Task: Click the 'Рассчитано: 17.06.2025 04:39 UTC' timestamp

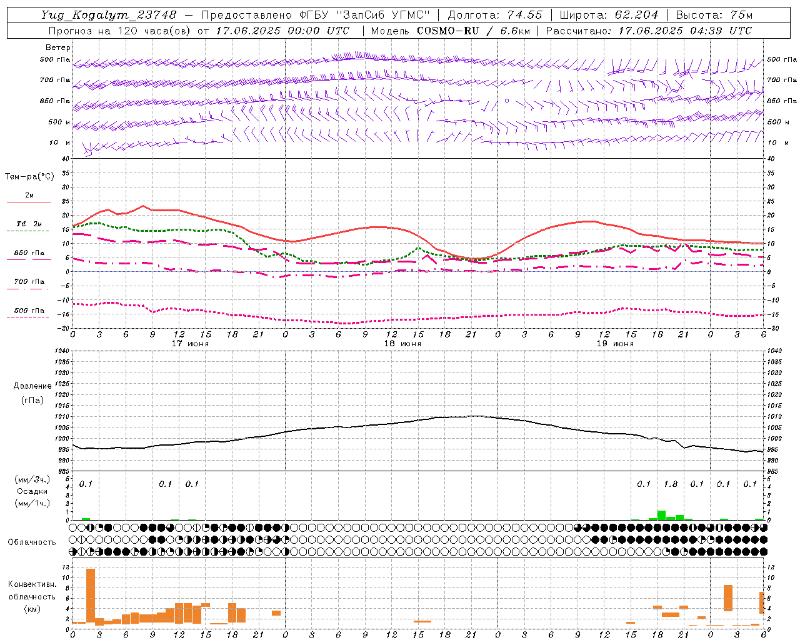Action: (x=649, y=31)
